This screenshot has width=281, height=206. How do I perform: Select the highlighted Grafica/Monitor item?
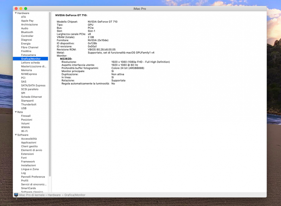point(31,59)
